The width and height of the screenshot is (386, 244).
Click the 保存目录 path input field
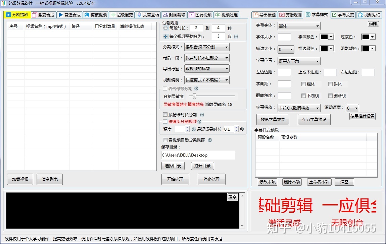[198, 155]
